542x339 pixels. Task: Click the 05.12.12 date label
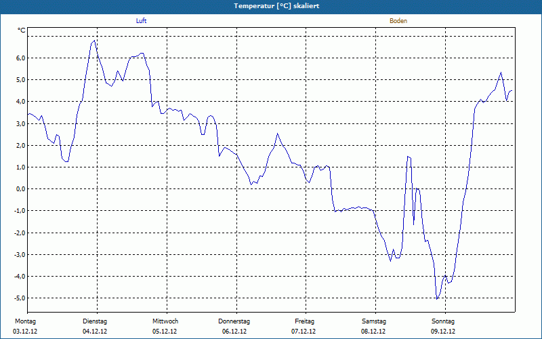coord(165,332)
